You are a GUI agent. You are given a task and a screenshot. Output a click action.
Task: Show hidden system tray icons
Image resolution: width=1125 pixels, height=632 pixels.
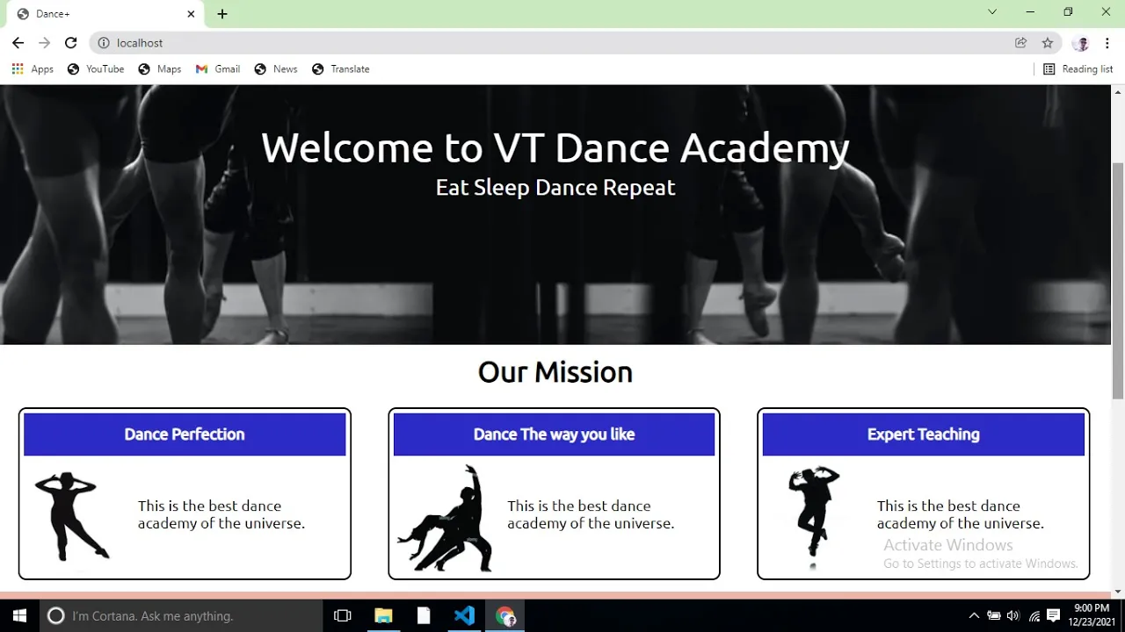(x=974, y=616)
